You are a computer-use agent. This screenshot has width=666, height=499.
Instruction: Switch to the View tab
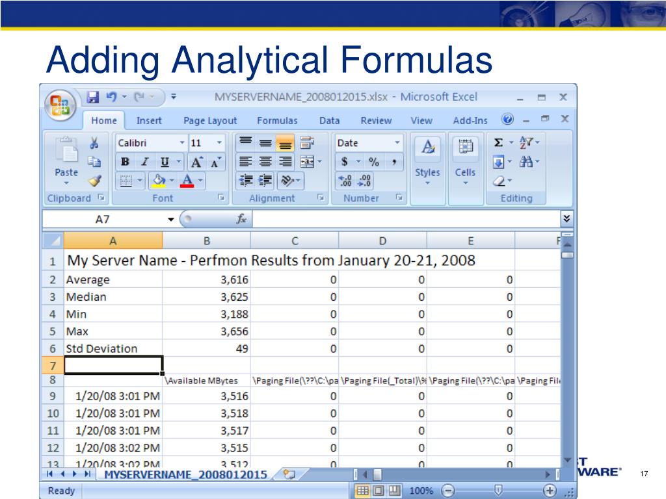(x=421, y=120)
